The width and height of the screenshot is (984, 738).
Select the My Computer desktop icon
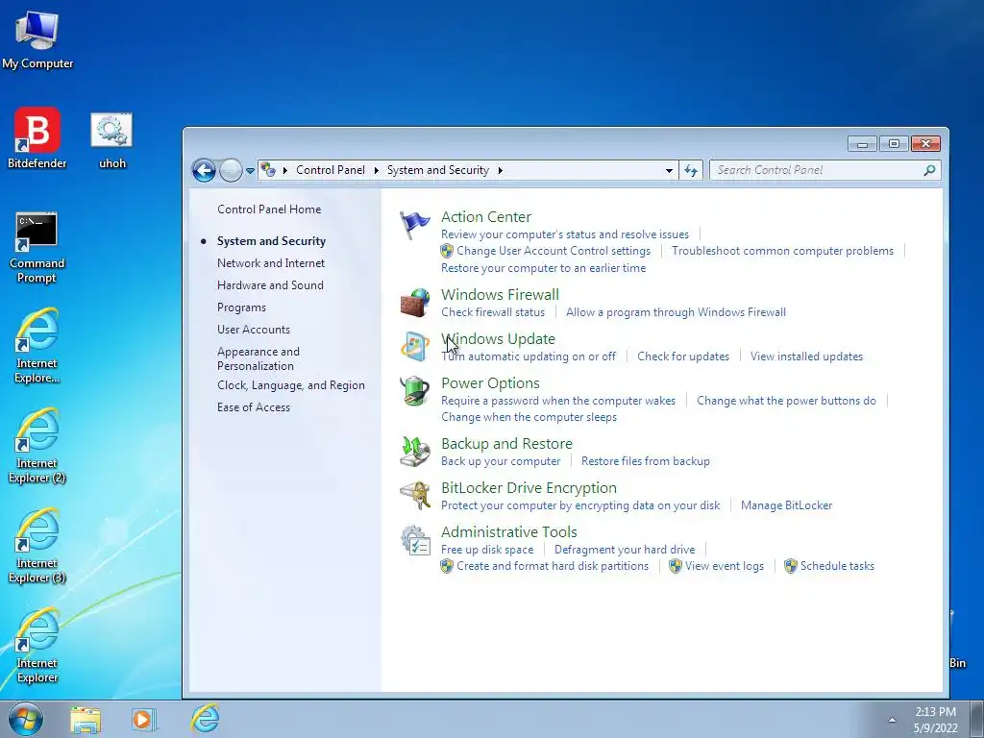tap(37, 38)
